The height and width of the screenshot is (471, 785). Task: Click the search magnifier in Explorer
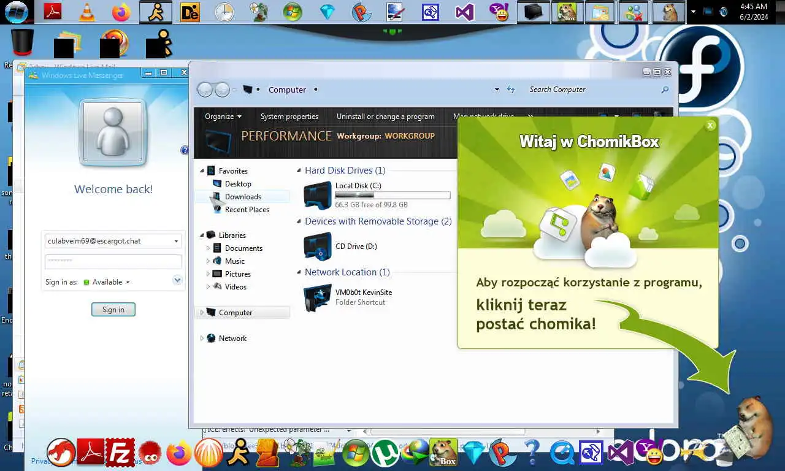pyautogui.click(x=665, y=90)
